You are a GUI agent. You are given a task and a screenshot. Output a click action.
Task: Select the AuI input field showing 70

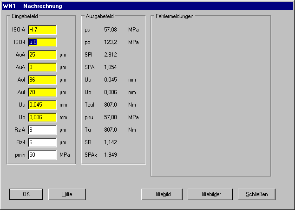(x=42, y=92)
